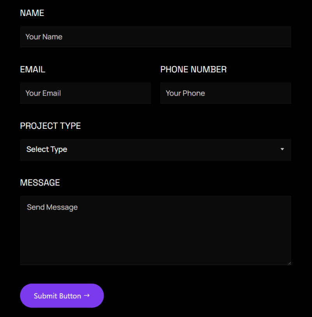Click the "Your Email" placeholder text
Viewport: 312px width, 317px height.
(x=43, y=93)
